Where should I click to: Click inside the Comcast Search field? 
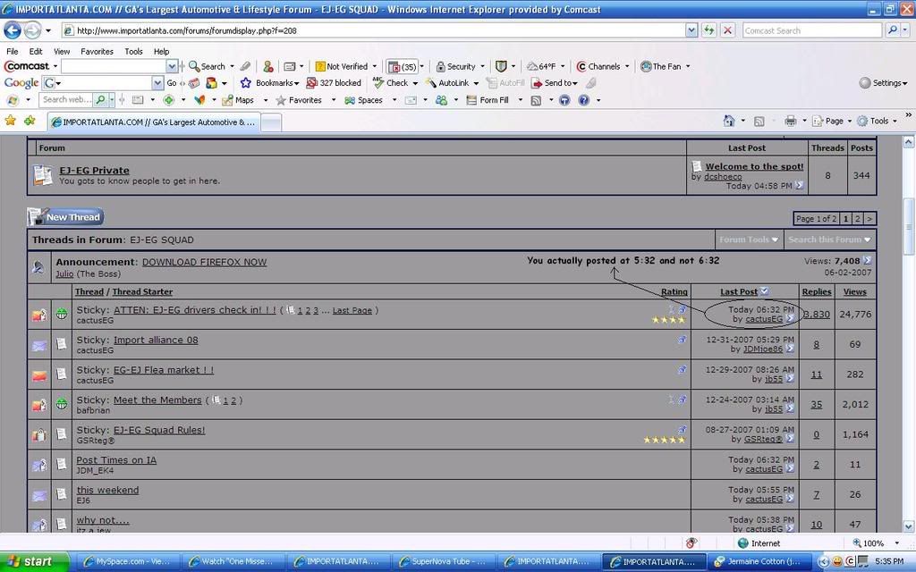pyautogui.click(x=811, y=30)
